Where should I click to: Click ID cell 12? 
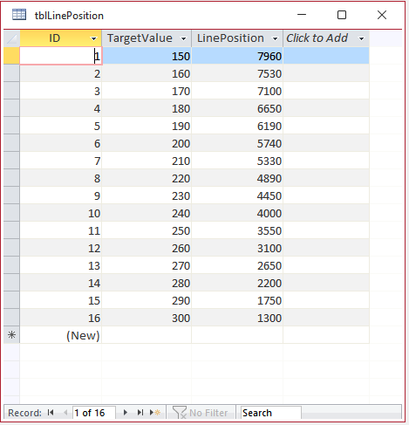[x=61, y=248]
